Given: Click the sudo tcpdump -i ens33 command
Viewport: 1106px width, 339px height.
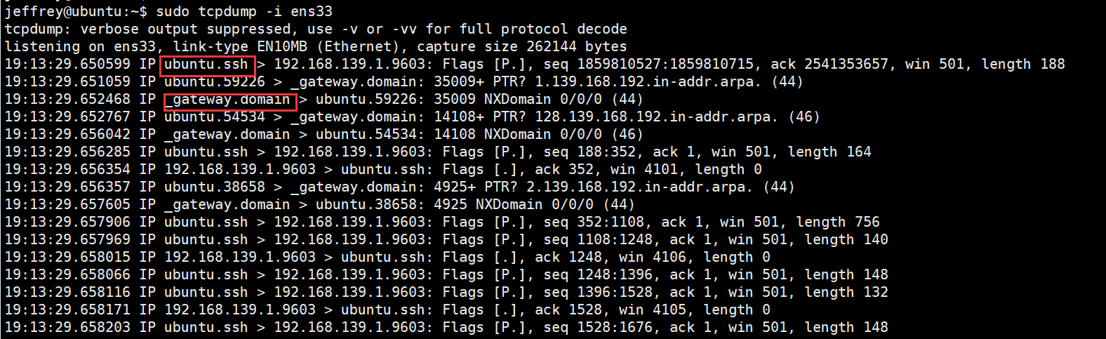Looking at the screenshot, I should pos(244,11).
